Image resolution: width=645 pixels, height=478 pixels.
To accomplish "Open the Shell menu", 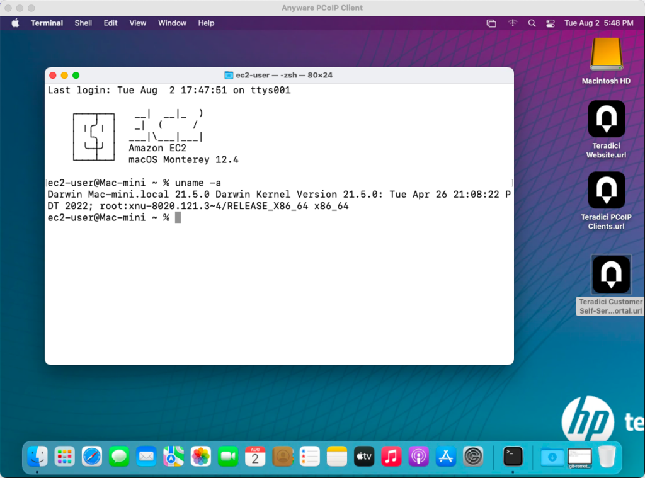I will pos(83,23).
